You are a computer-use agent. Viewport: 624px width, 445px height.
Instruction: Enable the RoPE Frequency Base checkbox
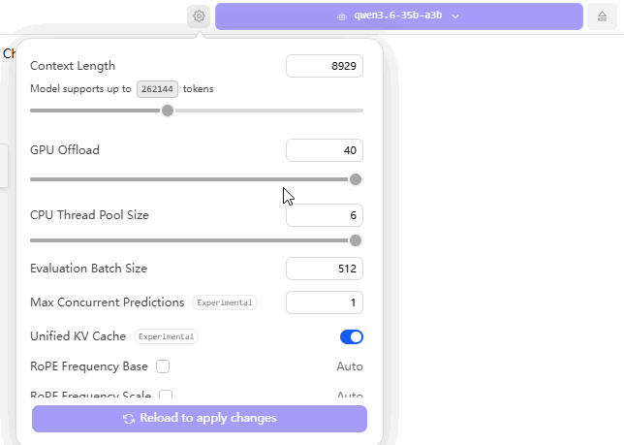(x=163, y=366)
